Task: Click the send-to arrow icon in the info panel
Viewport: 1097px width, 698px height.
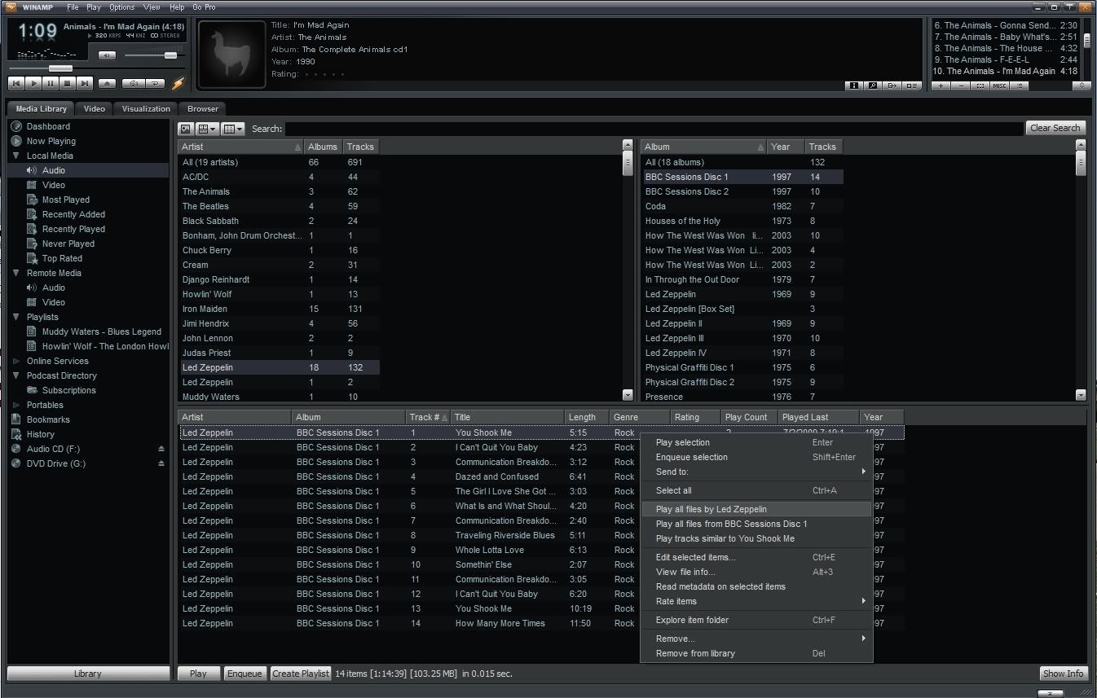Action: pos(892,85)
